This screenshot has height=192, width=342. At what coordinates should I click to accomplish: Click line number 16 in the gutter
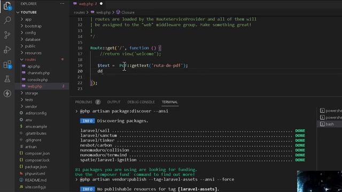80,48
